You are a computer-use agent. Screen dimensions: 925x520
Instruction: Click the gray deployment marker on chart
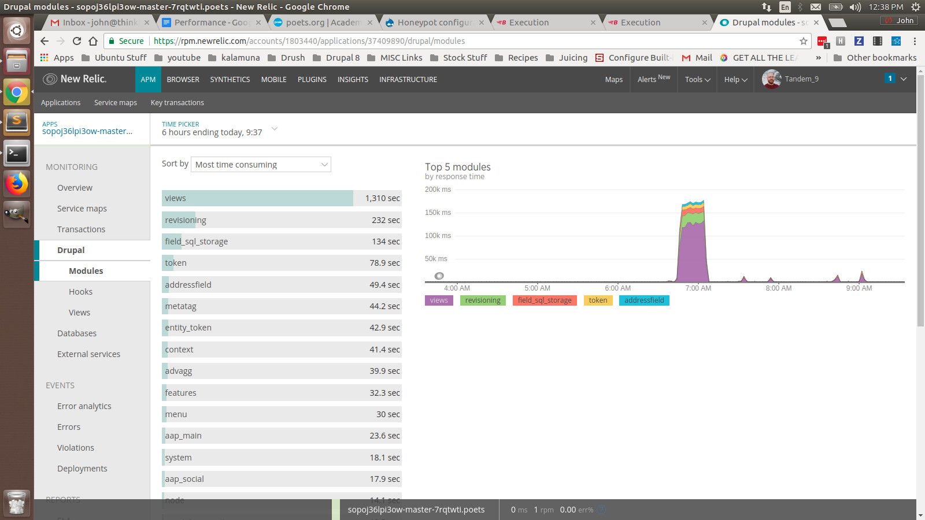point(439,276)
